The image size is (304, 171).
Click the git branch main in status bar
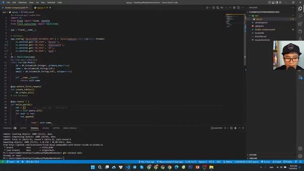(x=10, y=161)
